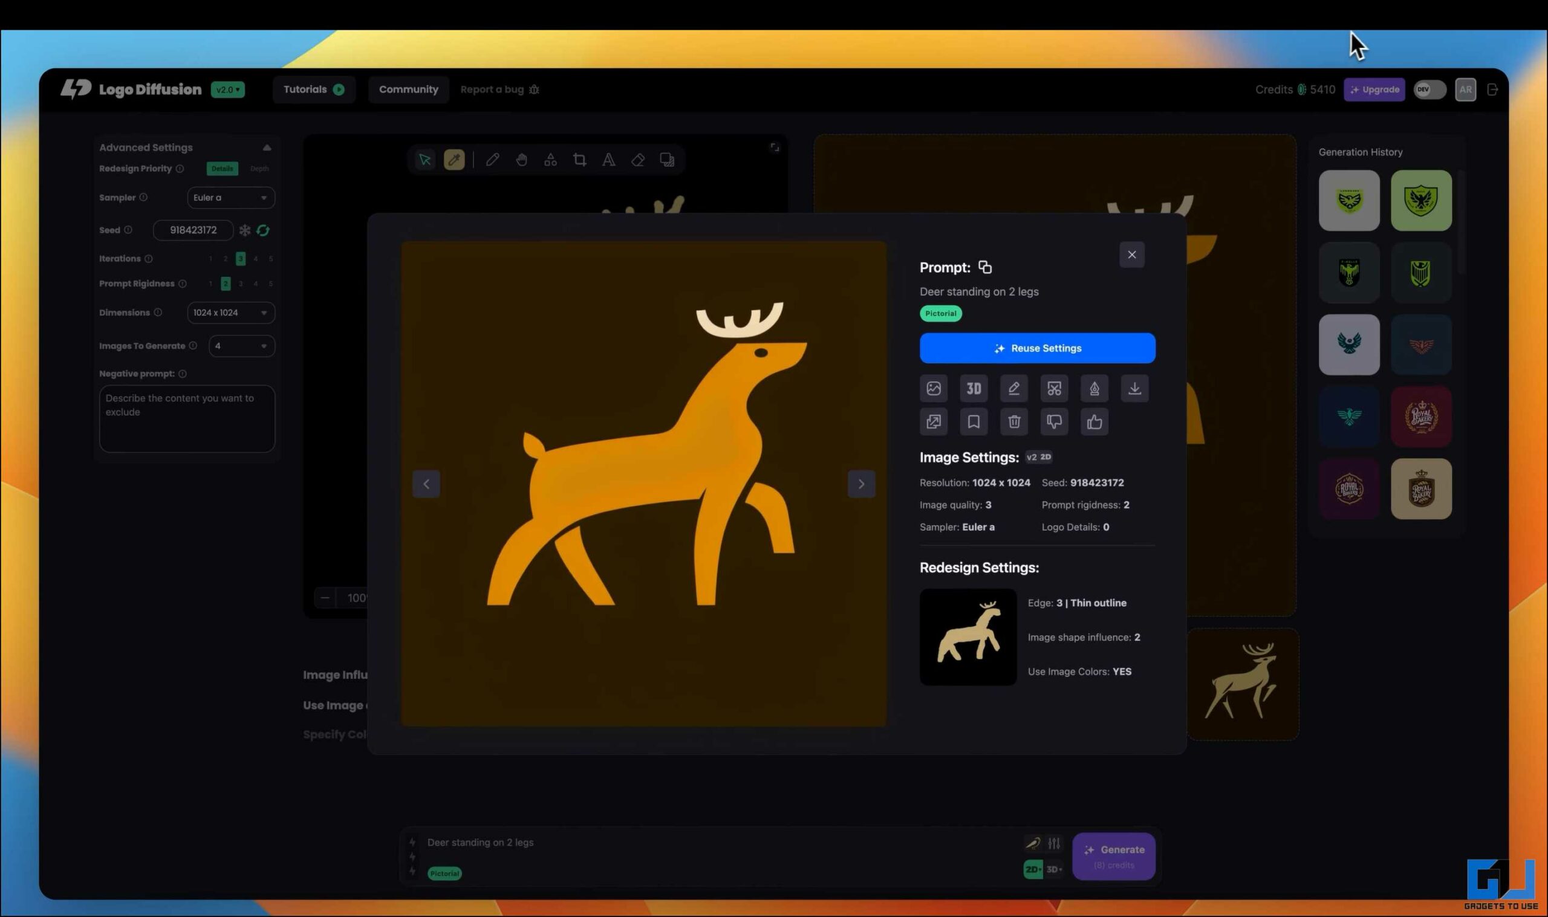Click the bug icon beside Report a bug
The width and height of the screenshot is (1548, 917).
[534, 89]
